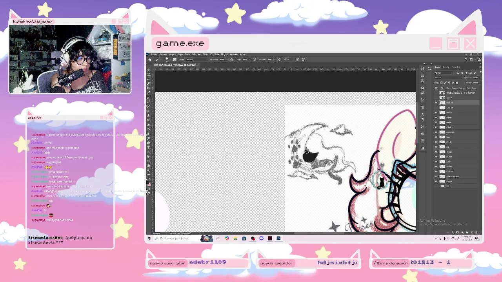The width and height of the screenshot is (502, 282).
Task: Click the symmetry paint options icon
Action: point(303,60)
